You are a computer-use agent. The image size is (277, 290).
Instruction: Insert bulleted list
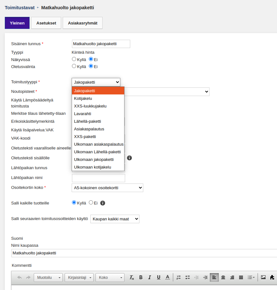pos(188,277)
